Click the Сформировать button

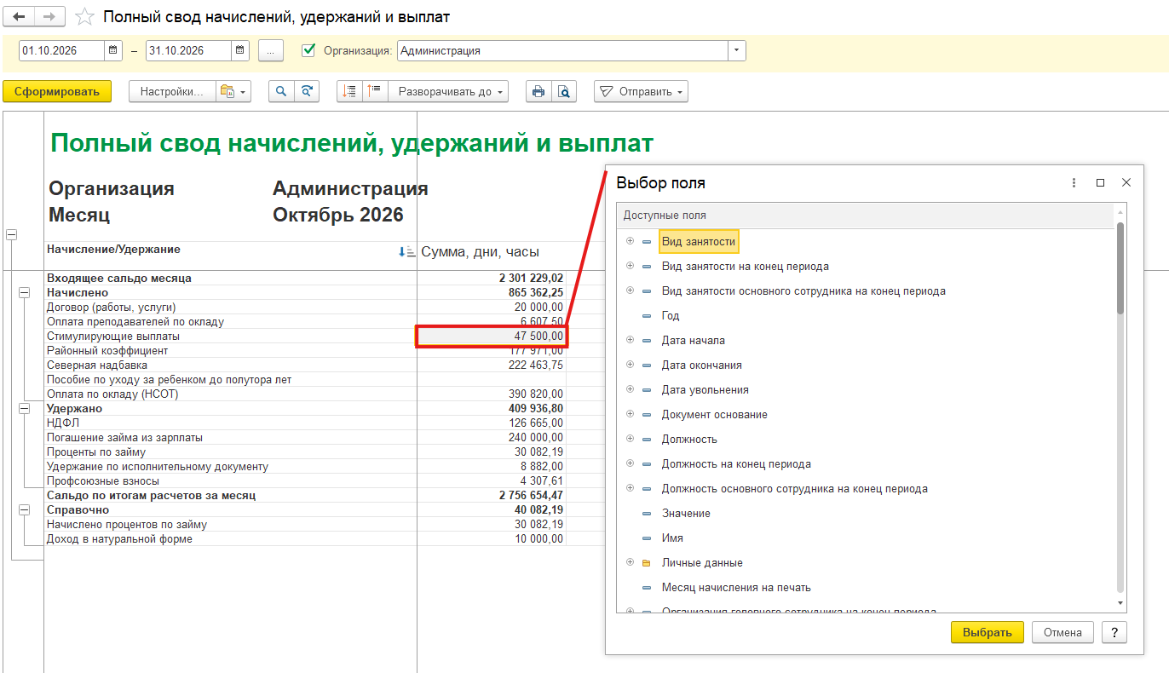point(57,92)
